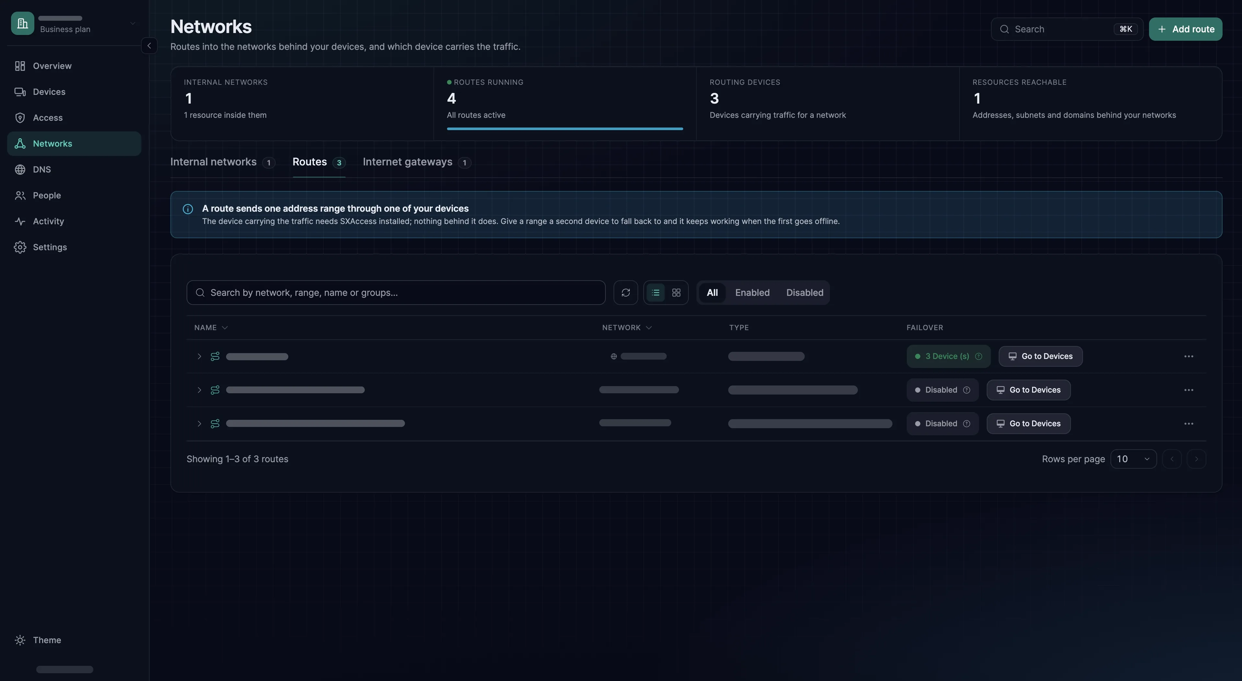Viewport: 1242px width, 681px height.
Task: Click the route icon in first row
Action: 215,357
